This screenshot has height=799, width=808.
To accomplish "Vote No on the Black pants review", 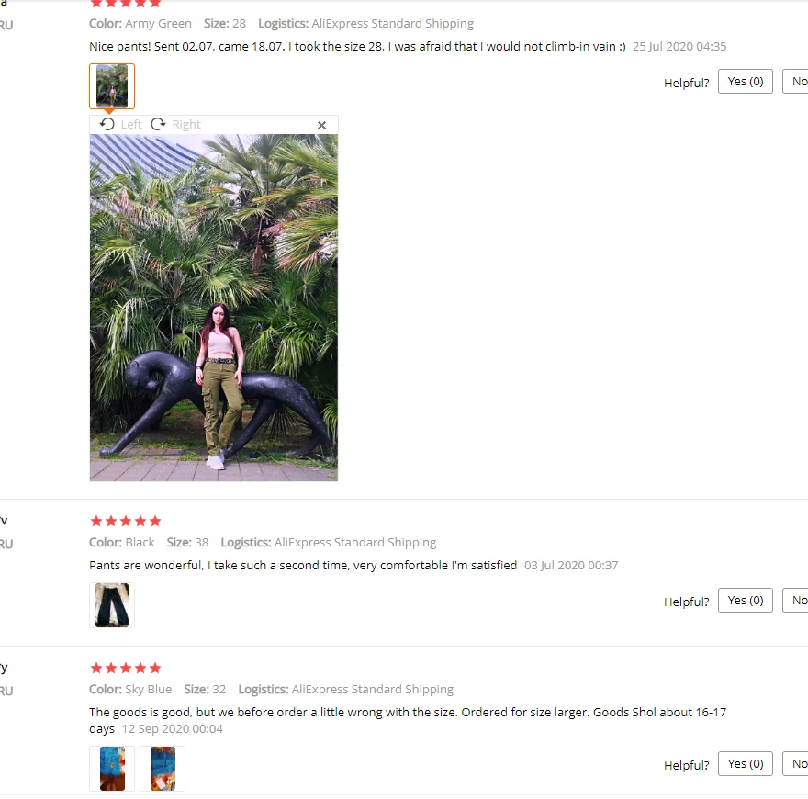I will tap(796, 601).
